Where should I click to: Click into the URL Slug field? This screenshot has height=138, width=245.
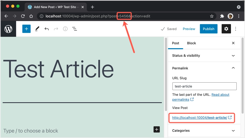[x=204, y=86]
